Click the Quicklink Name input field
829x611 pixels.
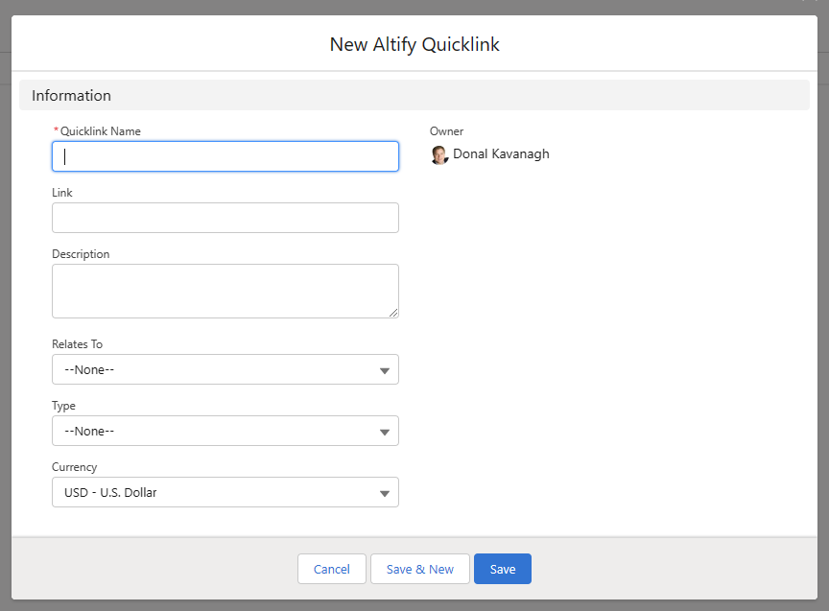pos(225,156)
